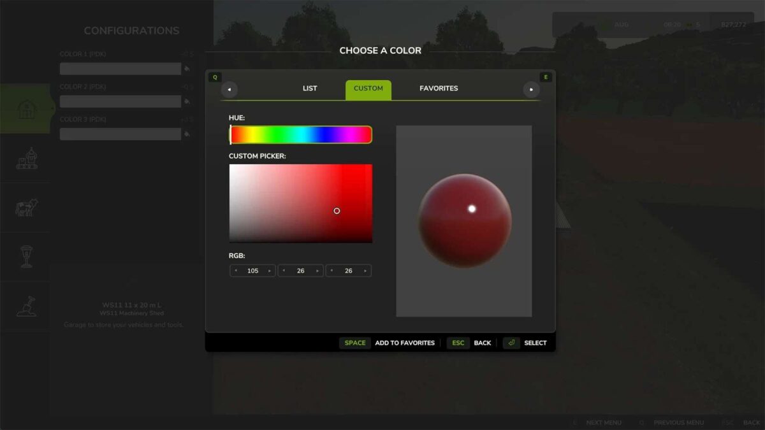Open the landscaping shovel category icon
765x430 pixels.
click(25, 306)
